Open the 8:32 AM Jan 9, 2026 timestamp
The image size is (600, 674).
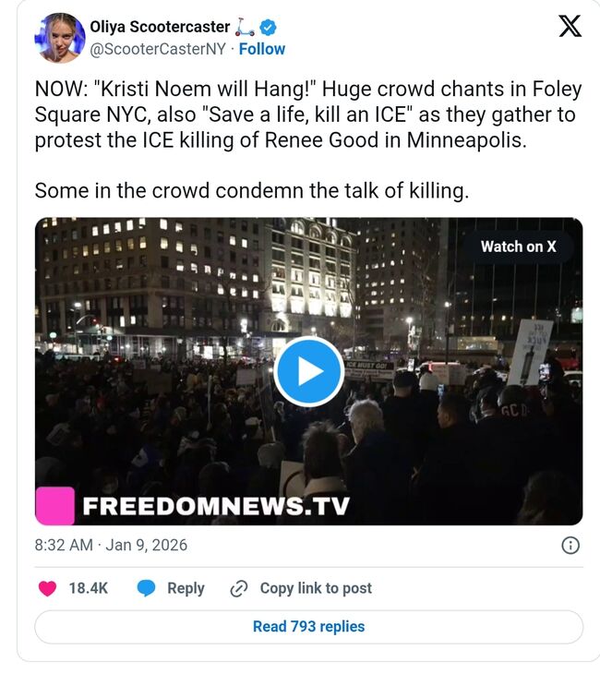point(111,545)
